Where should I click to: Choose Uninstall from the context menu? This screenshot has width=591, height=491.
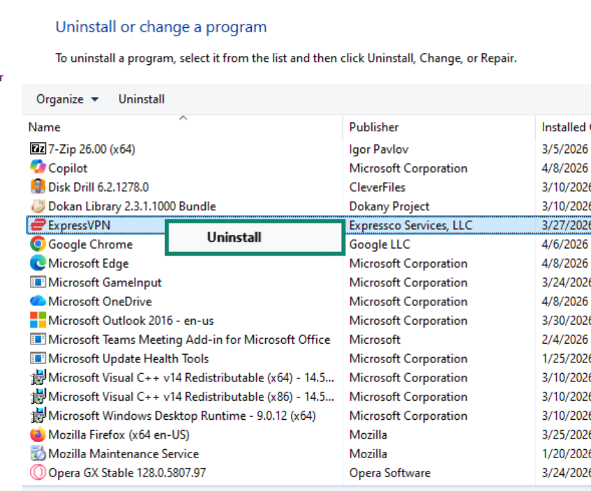point(234,237)
